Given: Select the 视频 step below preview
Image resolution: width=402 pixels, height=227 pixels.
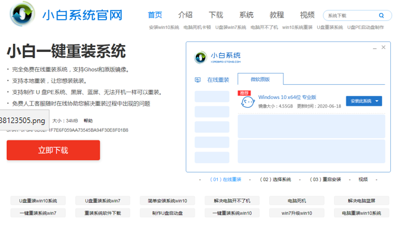Looking at the screenshot, I should click(x=363, y=179).
